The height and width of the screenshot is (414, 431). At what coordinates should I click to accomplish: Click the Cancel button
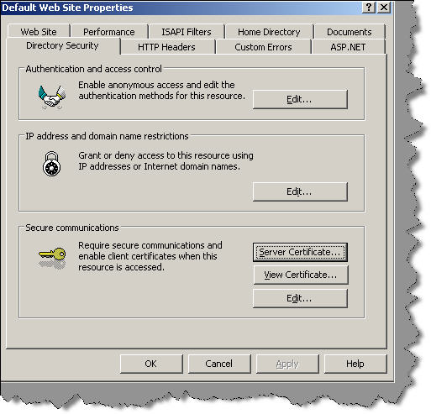pyautogui.click(x=219, y=364)
